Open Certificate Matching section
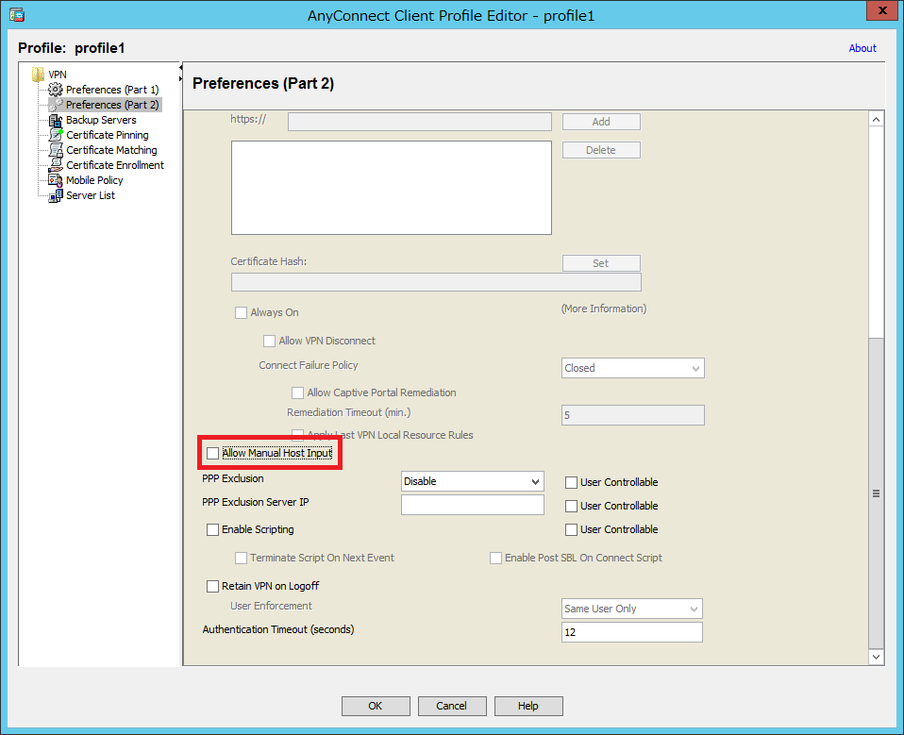This screenshot has width=904, height=735. (x=111, y=150)
